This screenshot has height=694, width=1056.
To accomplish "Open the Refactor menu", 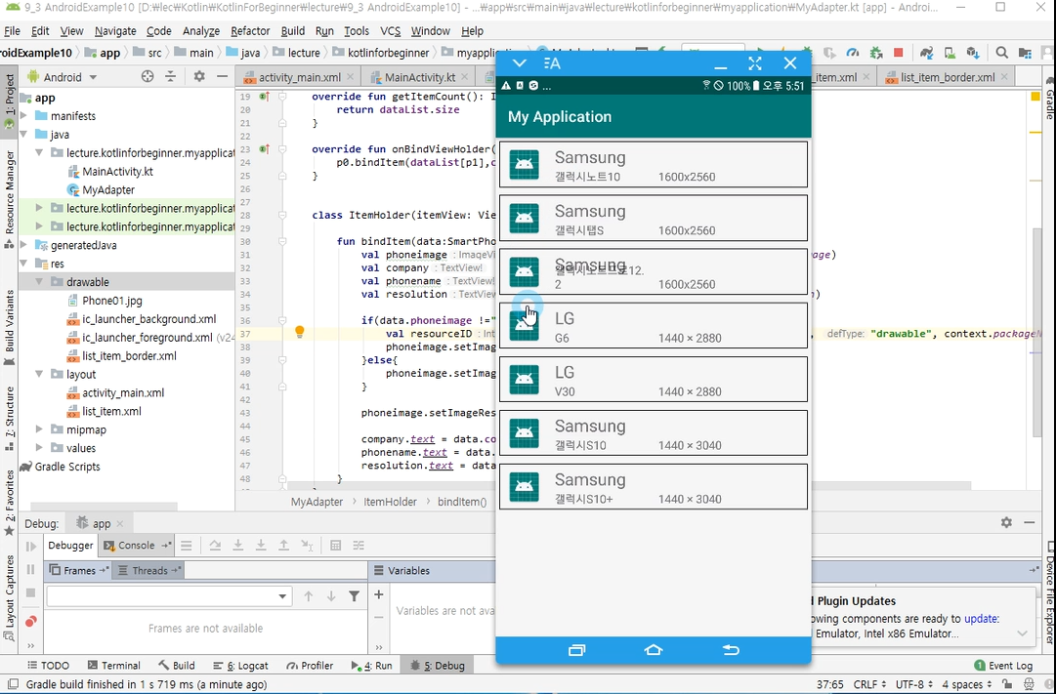I will 250,31.
